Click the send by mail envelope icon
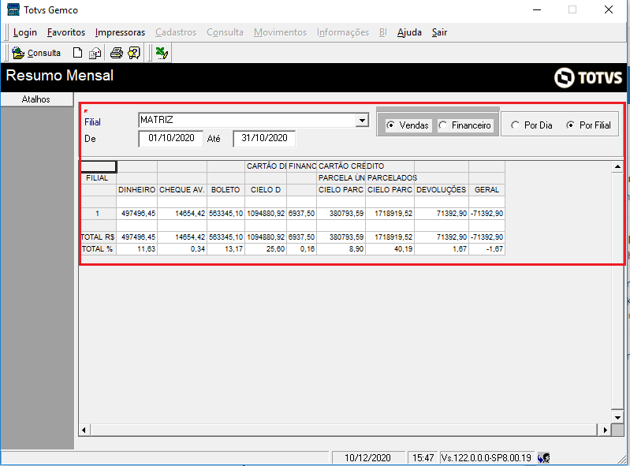Image resolution: width=630 pixels, height=466 pixels. tap(95, 53)
